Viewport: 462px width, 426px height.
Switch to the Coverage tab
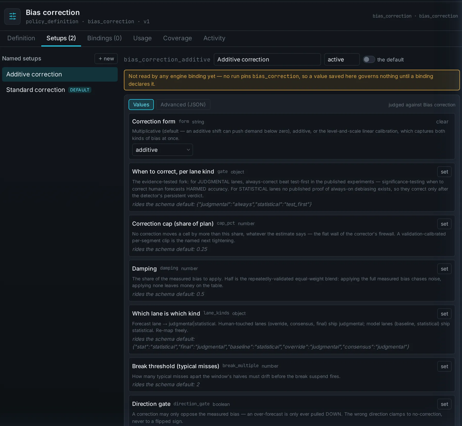(178, 38)
